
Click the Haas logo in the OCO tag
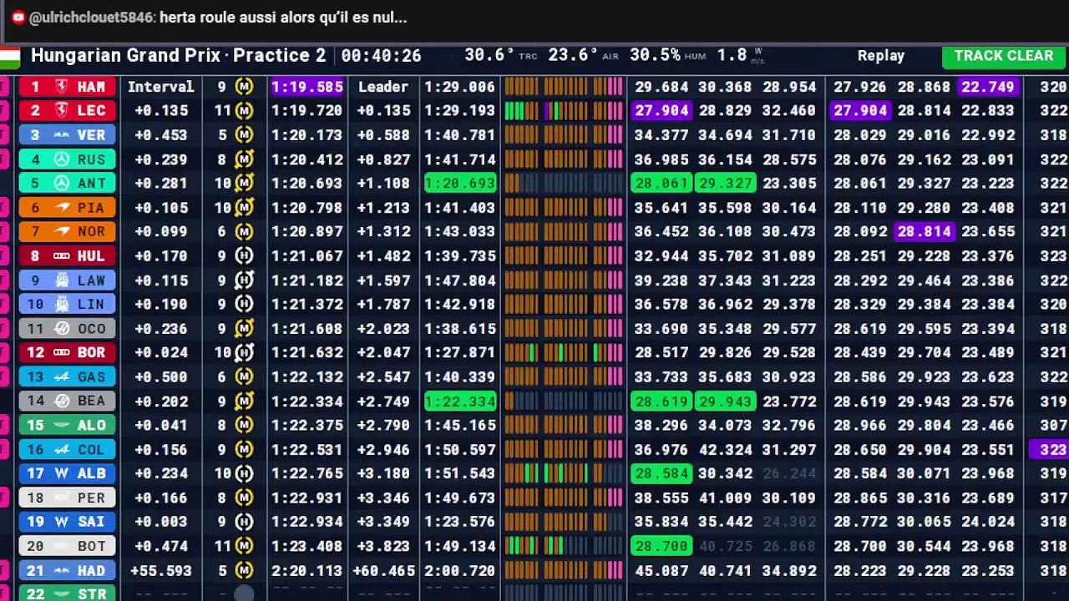coord(61,329)
